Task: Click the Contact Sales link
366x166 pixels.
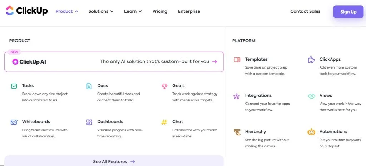Action: point(305,11)
